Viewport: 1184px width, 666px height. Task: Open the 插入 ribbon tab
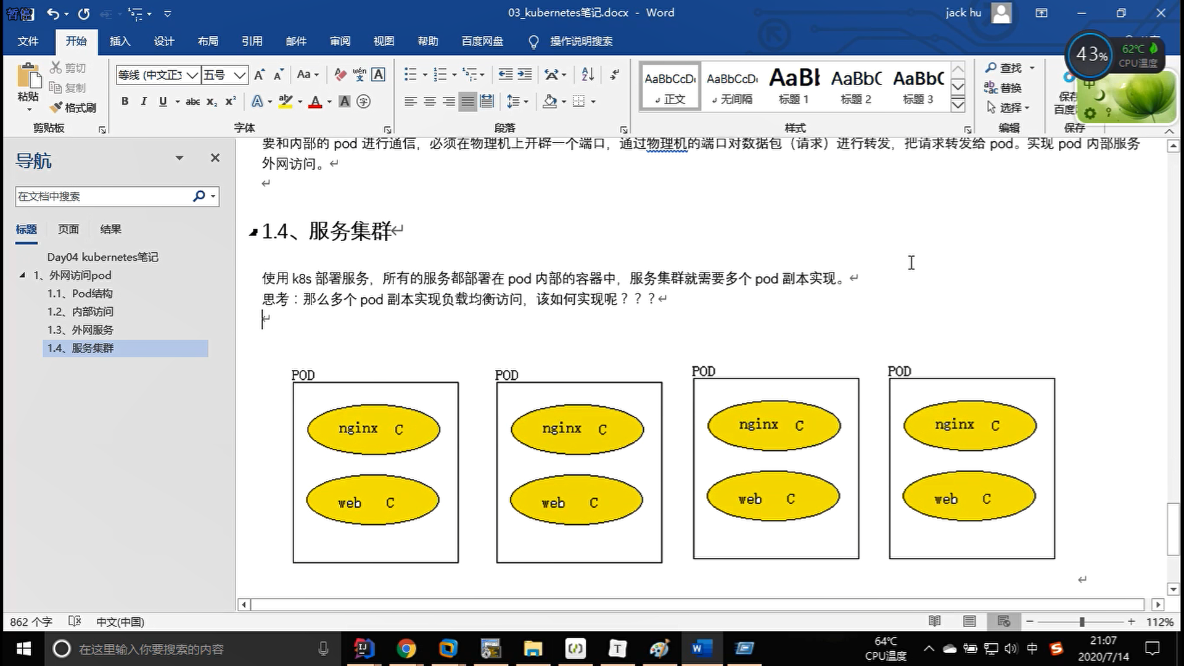pos(120,41)
